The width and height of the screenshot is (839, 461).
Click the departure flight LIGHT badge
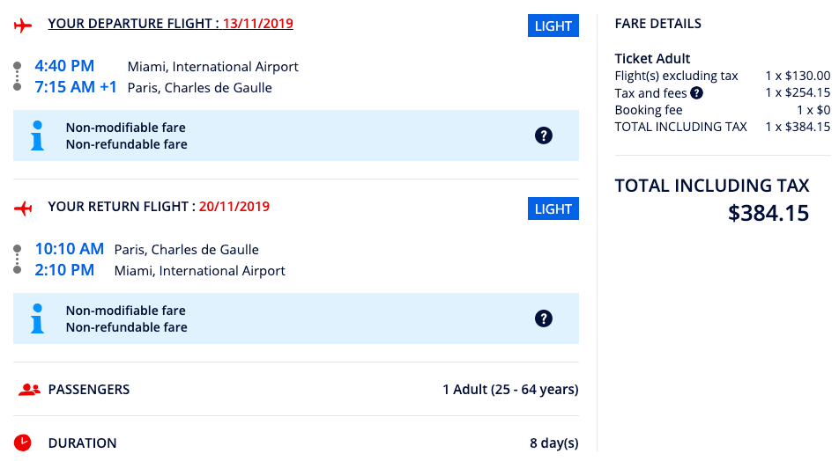553,26
